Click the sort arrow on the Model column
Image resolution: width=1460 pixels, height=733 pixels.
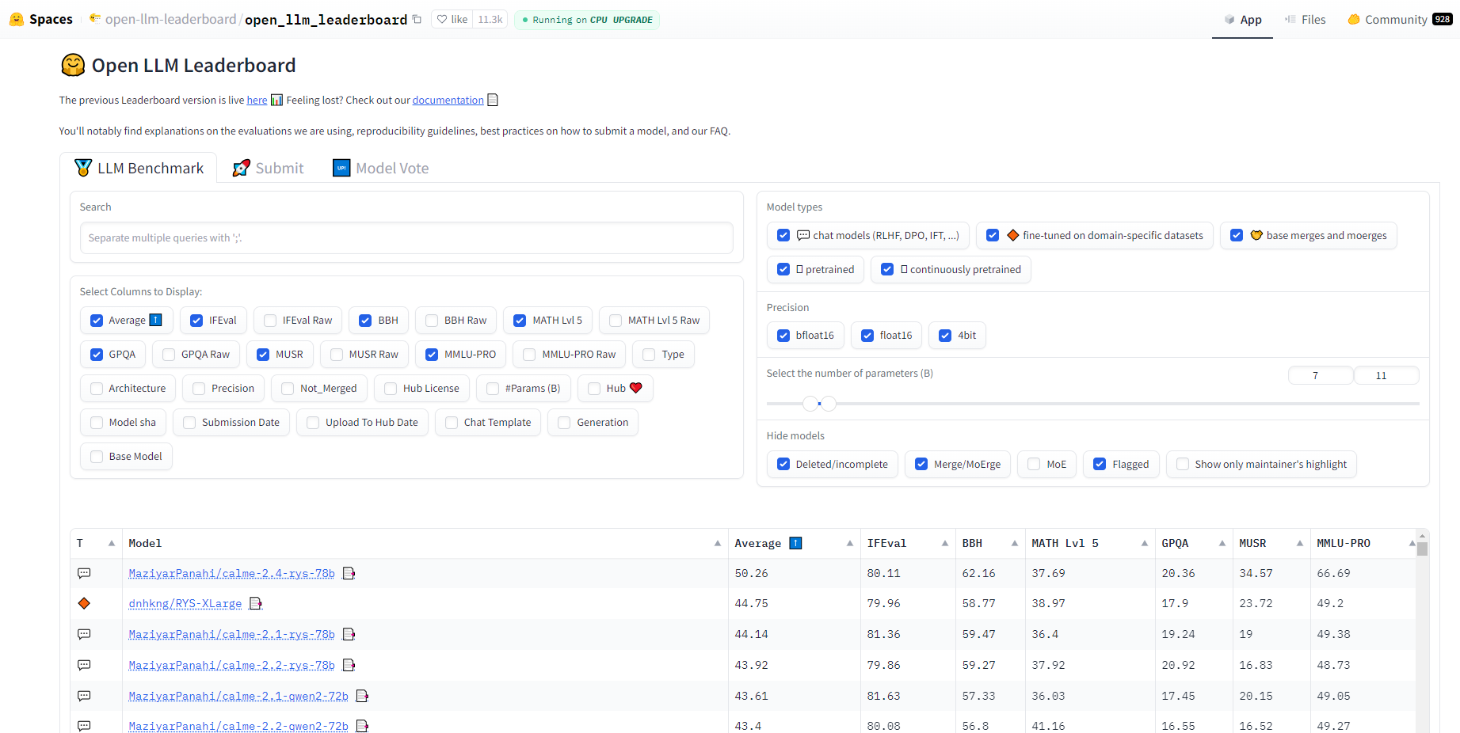click(x=717, y=543)
